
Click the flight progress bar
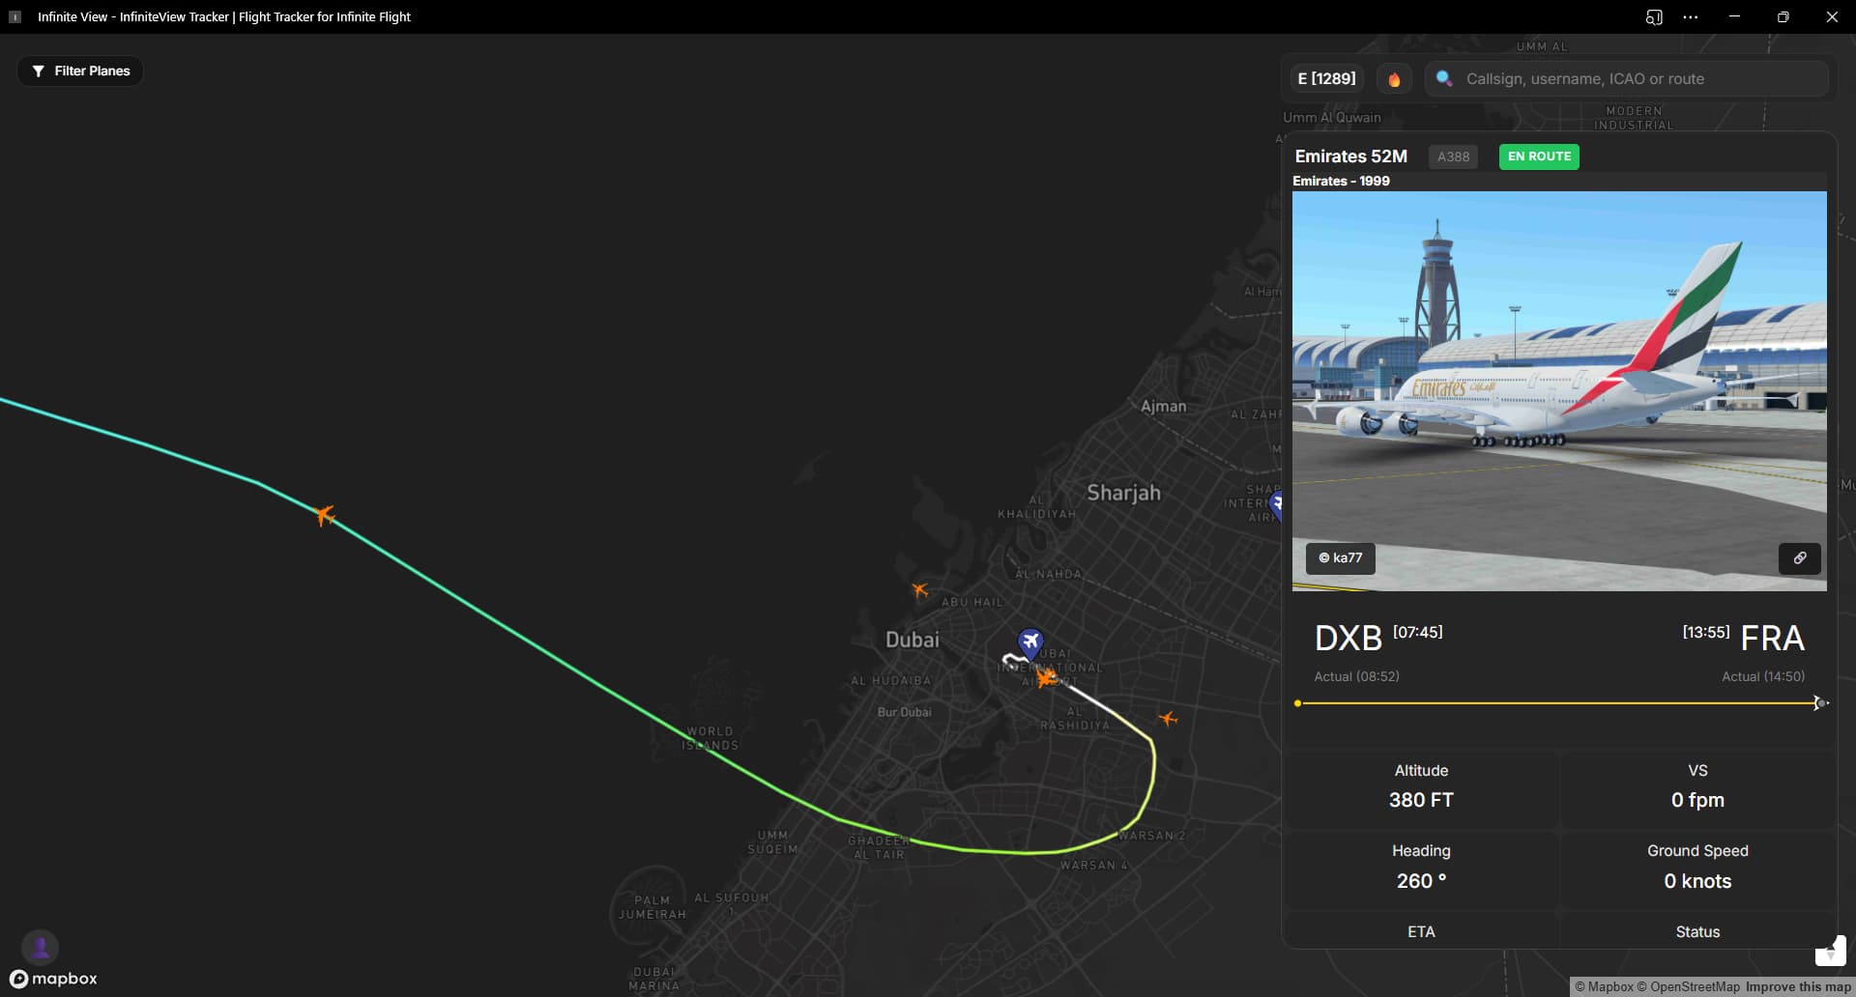pyautogui.click(x=1558, y=703)
